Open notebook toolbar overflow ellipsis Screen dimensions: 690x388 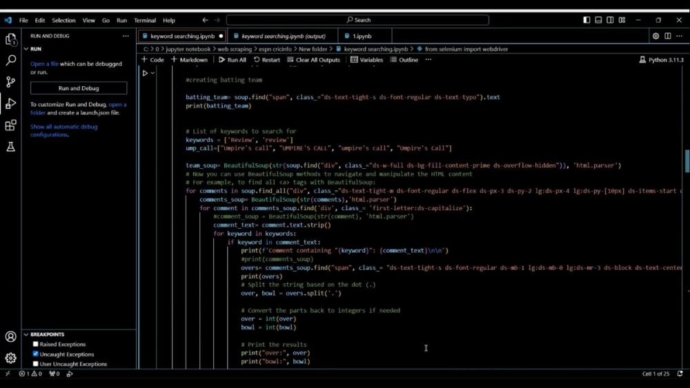(428, 60)
